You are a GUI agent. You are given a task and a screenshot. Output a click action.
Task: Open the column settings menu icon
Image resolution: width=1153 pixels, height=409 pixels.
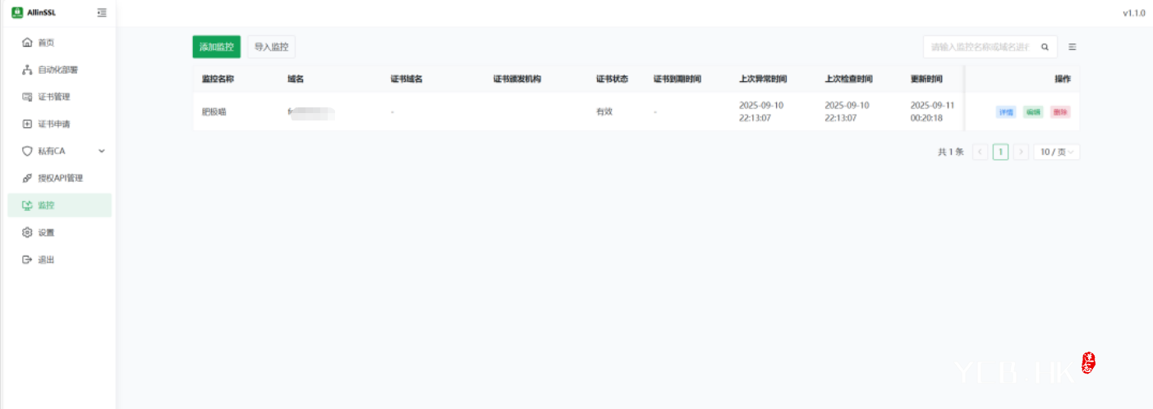click(1073, 48)
